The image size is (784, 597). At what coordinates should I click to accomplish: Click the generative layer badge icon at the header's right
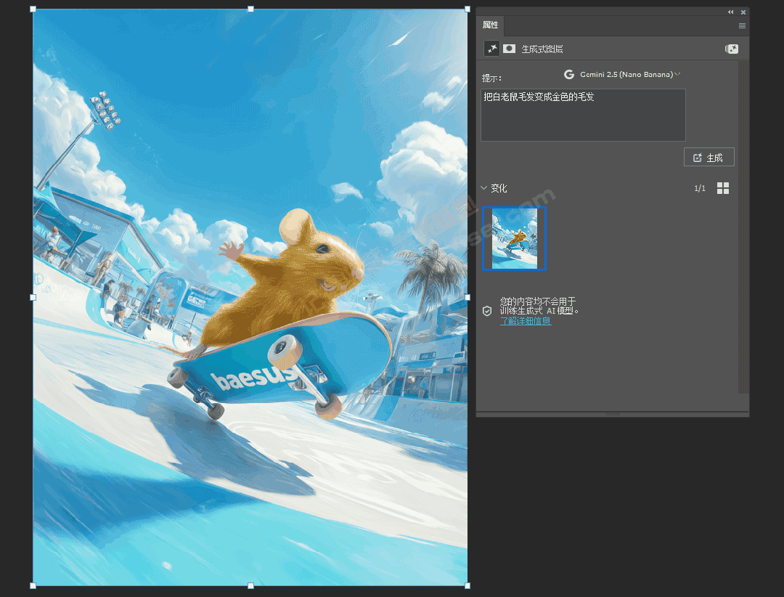tap(732, 48)
